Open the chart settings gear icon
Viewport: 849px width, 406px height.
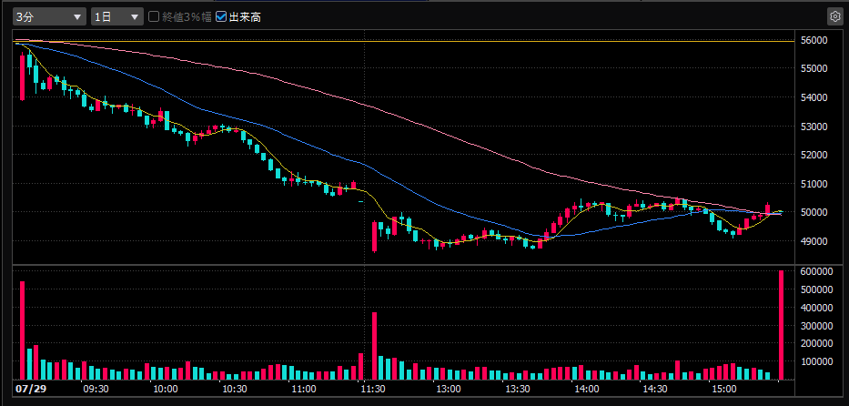tap(834, 16)
